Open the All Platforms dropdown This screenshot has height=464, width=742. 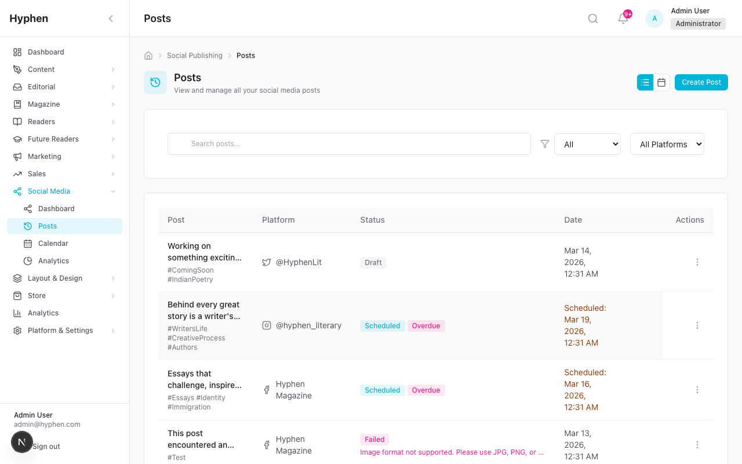[x=667, y=144]
